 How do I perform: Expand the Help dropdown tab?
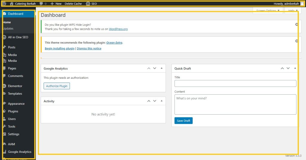click(292, 10)
